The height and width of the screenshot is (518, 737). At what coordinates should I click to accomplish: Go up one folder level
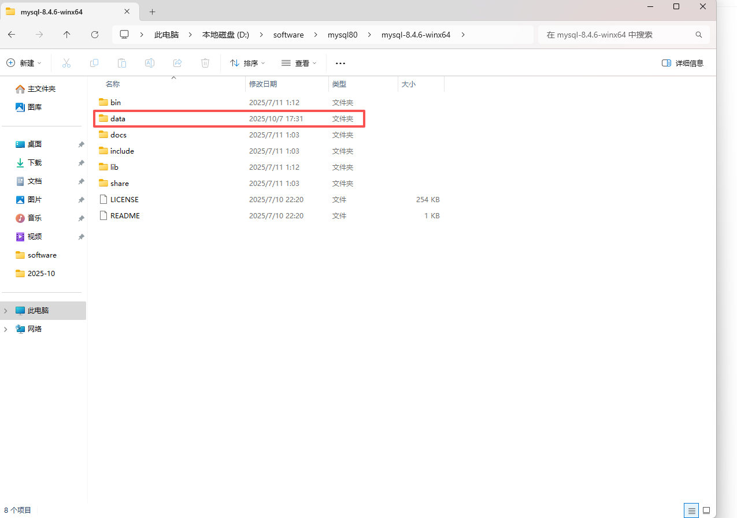67,35
